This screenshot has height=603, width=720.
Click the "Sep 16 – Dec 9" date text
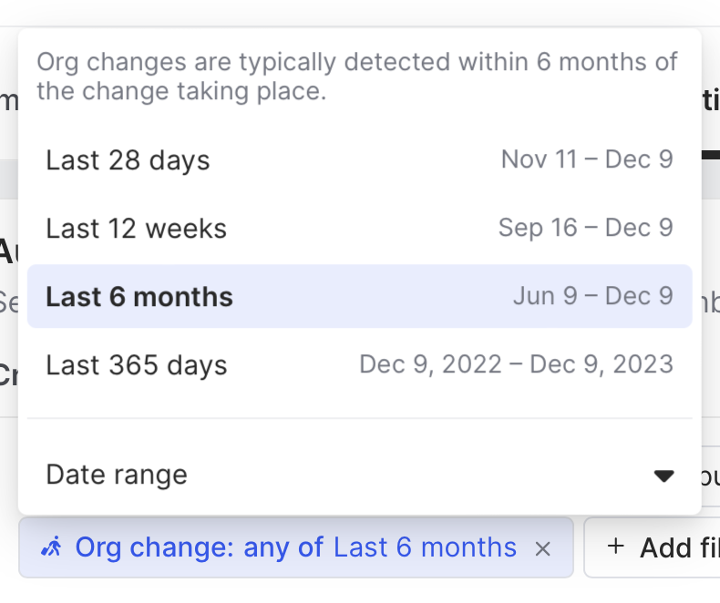[x=585, y=228]
